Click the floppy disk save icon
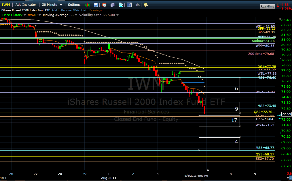 [96, 5]
